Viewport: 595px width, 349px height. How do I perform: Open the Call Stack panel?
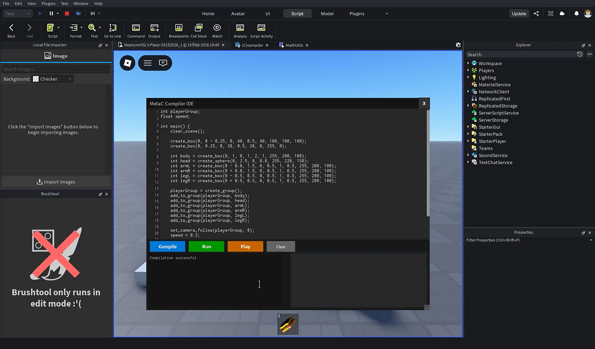pyautogui.click(x=199, y=30)
